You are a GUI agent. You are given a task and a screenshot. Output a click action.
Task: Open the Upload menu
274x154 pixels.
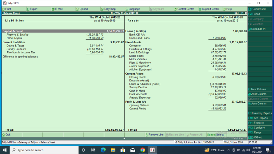pyautogui.click(x=88, y=9)
